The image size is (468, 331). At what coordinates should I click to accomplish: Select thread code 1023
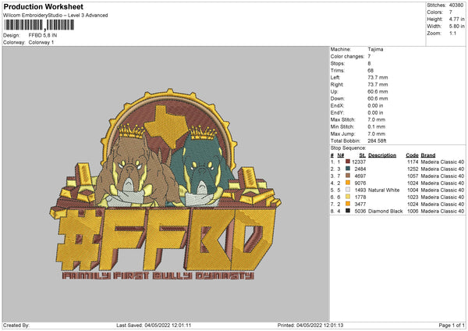(413, 198)
